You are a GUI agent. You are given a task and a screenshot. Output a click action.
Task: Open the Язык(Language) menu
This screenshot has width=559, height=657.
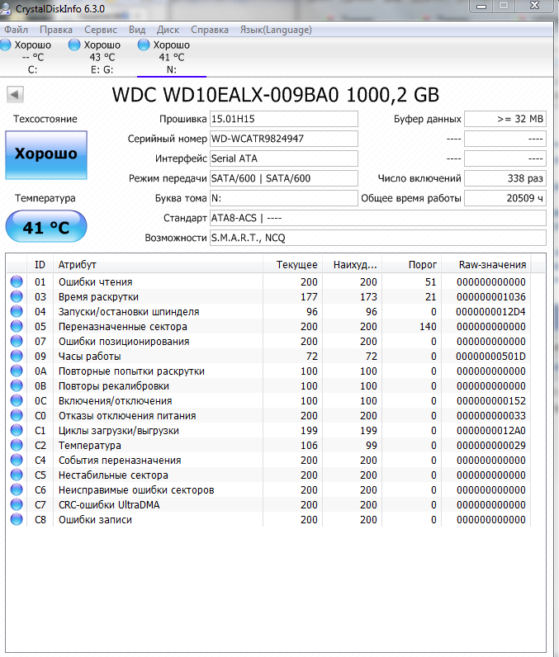point(276,30)
